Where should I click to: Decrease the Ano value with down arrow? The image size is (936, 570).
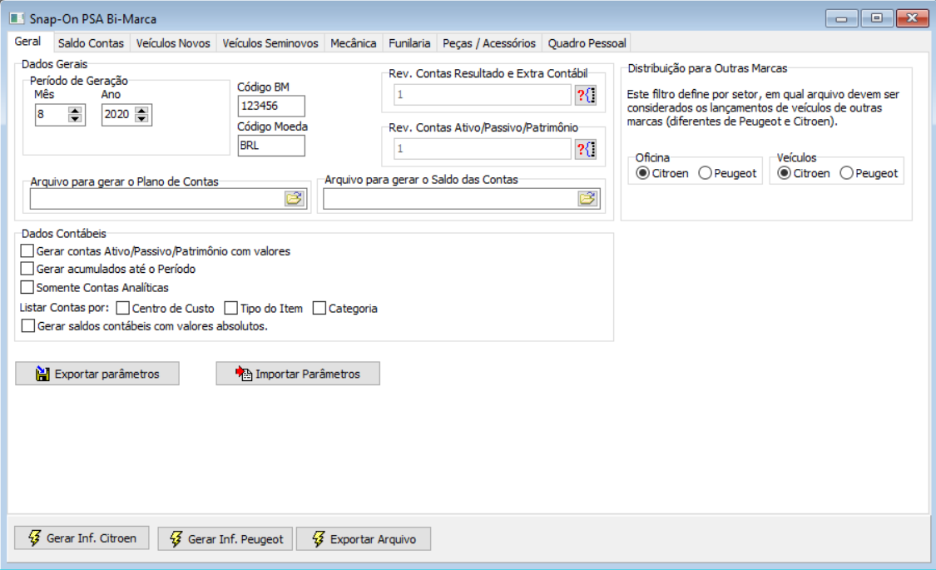(x=141, y=119)
